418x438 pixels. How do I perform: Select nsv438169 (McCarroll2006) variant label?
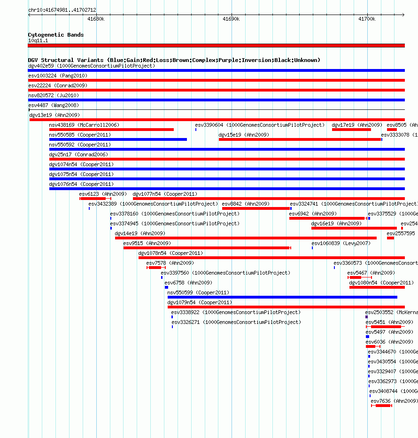pos(84,125)
